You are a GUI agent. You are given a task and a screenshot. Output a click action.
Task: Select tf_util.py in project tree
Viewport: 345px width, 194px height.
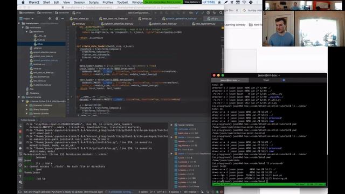point(41,40)
